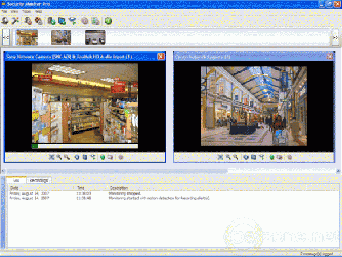This screenshot has width=342, height=257.
Task: Click camera arrow icon under Sony camera
Action: (93, 157)
